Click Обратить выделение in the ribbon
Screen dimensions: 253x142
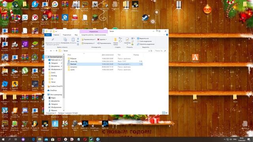point(146,44)
